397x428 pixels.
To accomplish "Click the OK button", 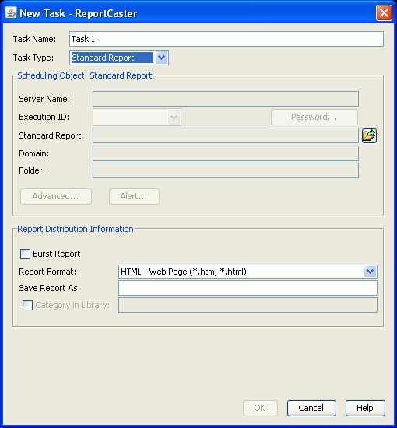I will click(x=260, y=408).
